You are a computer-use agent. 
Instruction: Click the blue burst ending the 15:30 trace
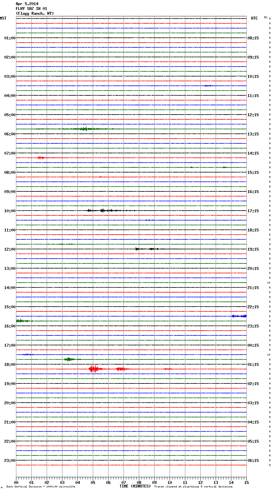(x=239, y=316)
